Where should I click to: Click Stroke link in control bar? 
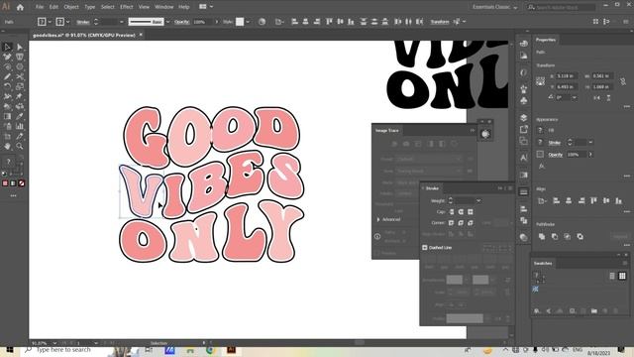[83, 22]
